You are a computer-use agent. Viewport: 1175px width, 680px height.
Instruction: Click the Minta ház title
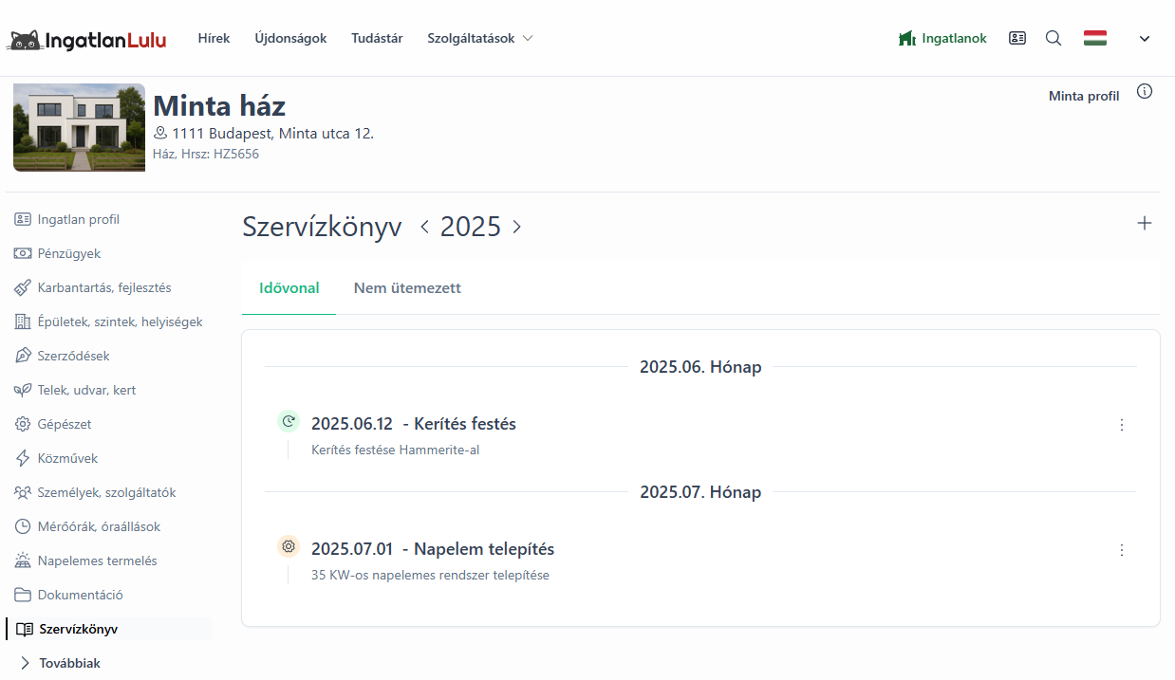219,105
